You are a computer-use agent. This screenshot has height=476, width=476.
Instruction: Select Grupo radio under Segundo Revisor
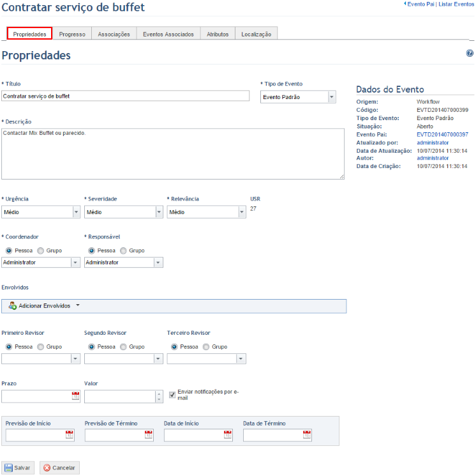point(123,347)
